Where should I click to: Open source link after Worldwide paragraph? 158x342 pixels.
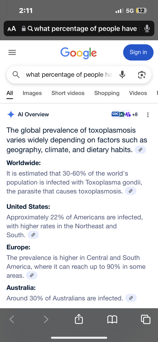pos(131,191)
